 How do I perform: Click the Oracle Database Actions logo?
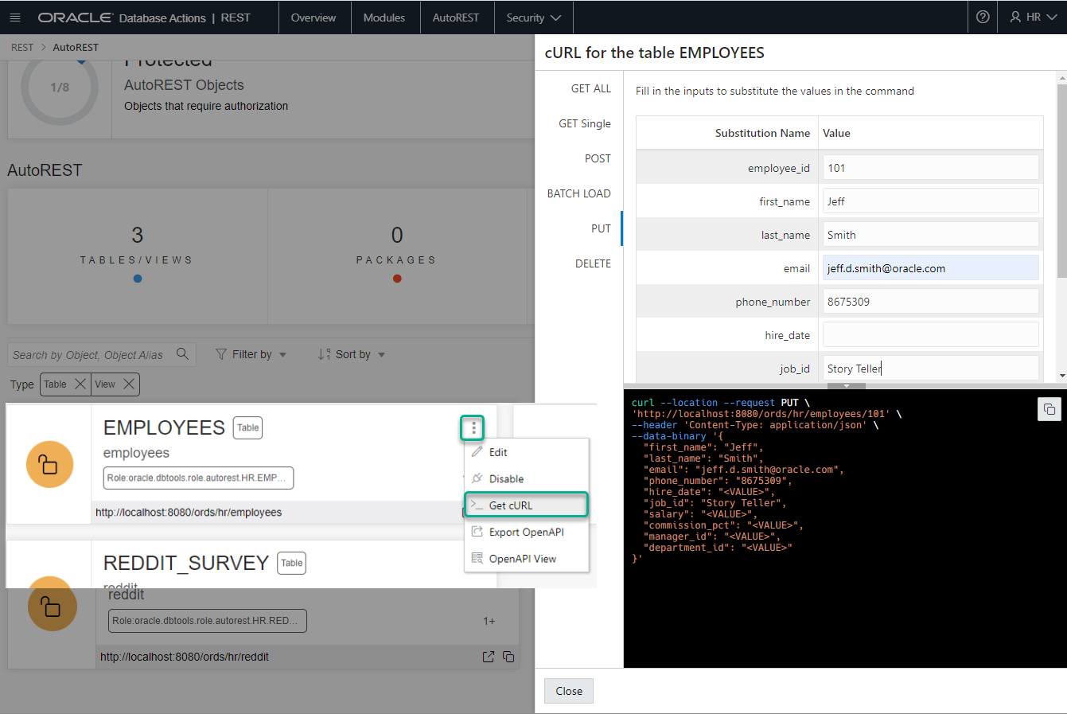click(x=122, y=18)
